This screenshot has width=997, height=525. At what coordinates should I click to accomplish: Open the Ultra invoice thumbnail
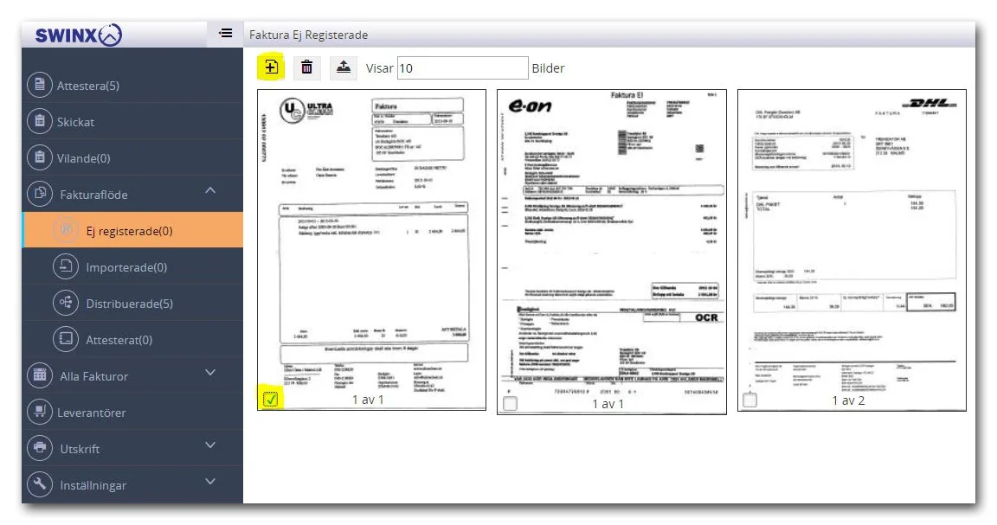(371, 249)
